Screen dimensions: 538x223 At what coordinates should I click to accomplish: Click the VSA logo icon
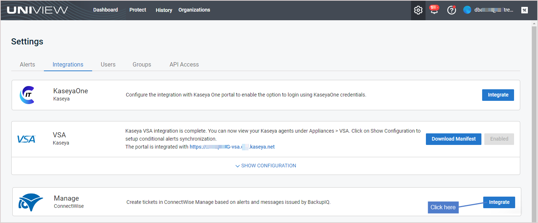pos(26,139)
